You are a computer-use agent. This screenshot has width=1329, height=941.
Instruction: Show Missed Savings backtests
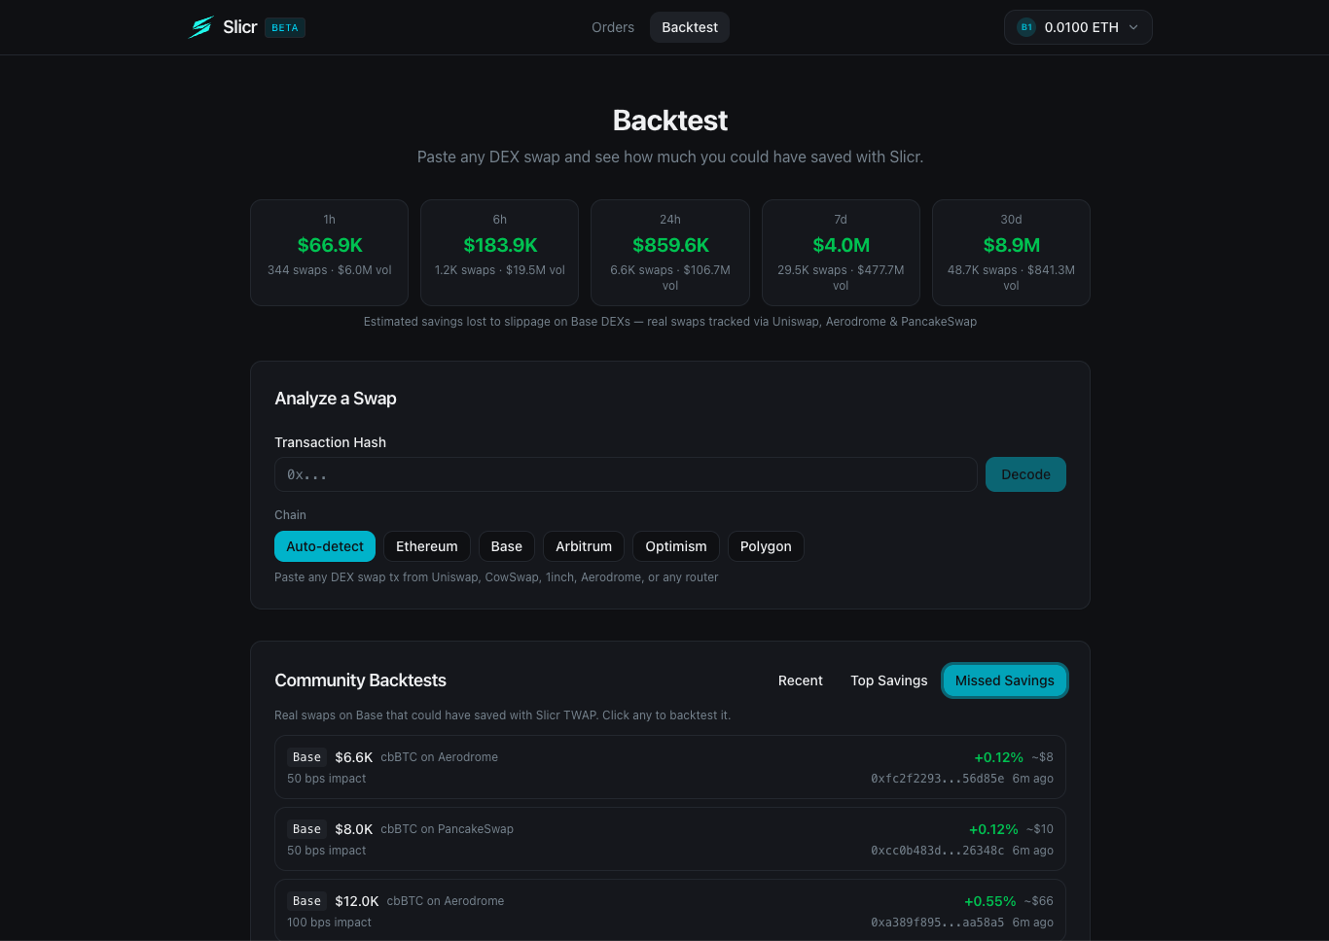coord(1005,680)
